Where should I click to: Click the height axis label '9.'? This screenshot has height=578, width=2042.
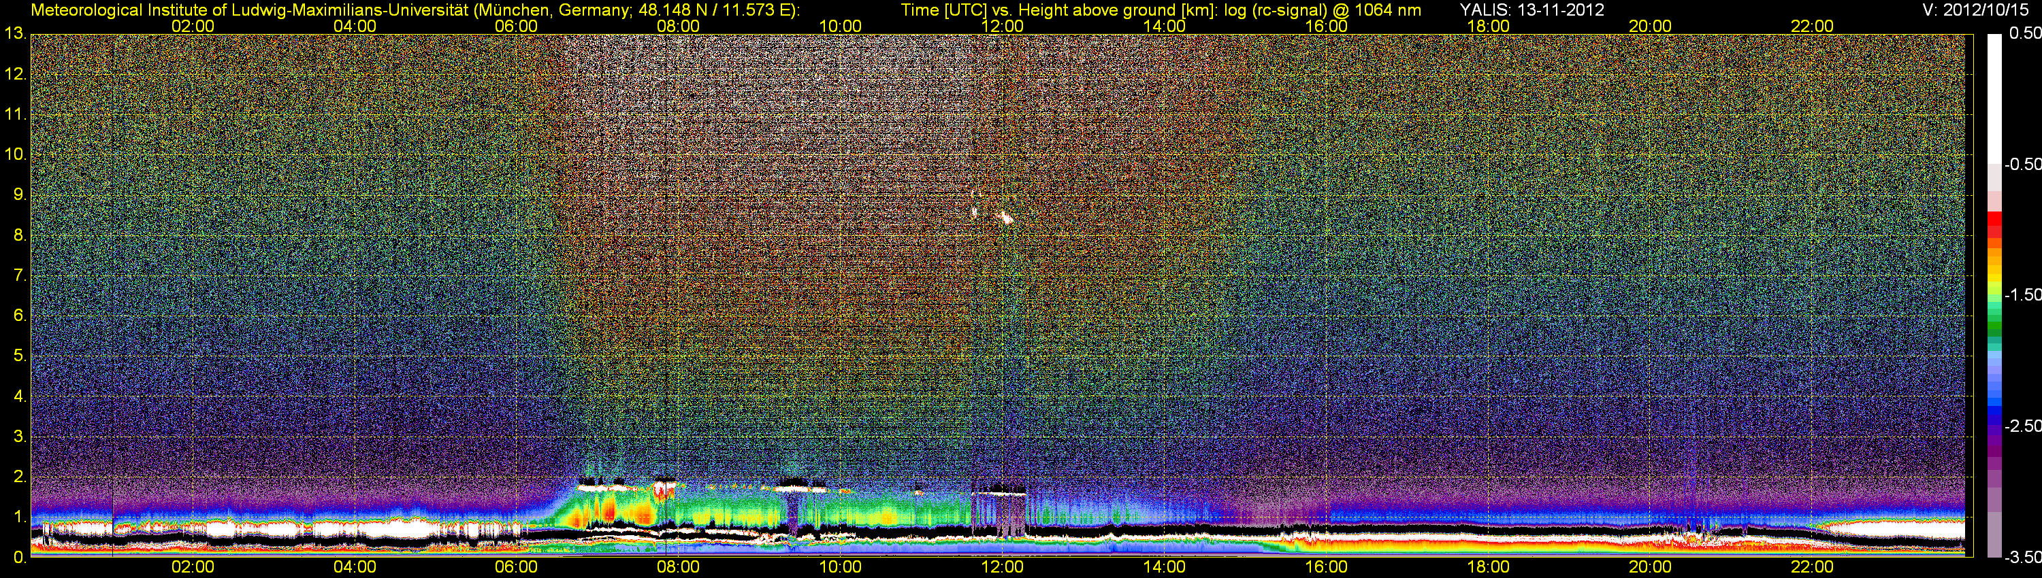coord(20,194)
